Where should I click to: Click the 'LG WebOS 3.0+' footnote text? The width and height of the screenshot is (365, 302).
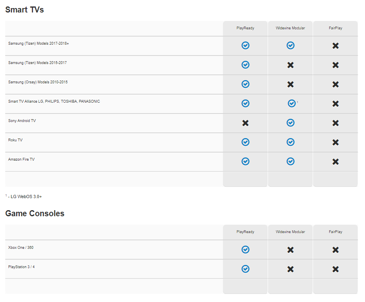(26, 197)
